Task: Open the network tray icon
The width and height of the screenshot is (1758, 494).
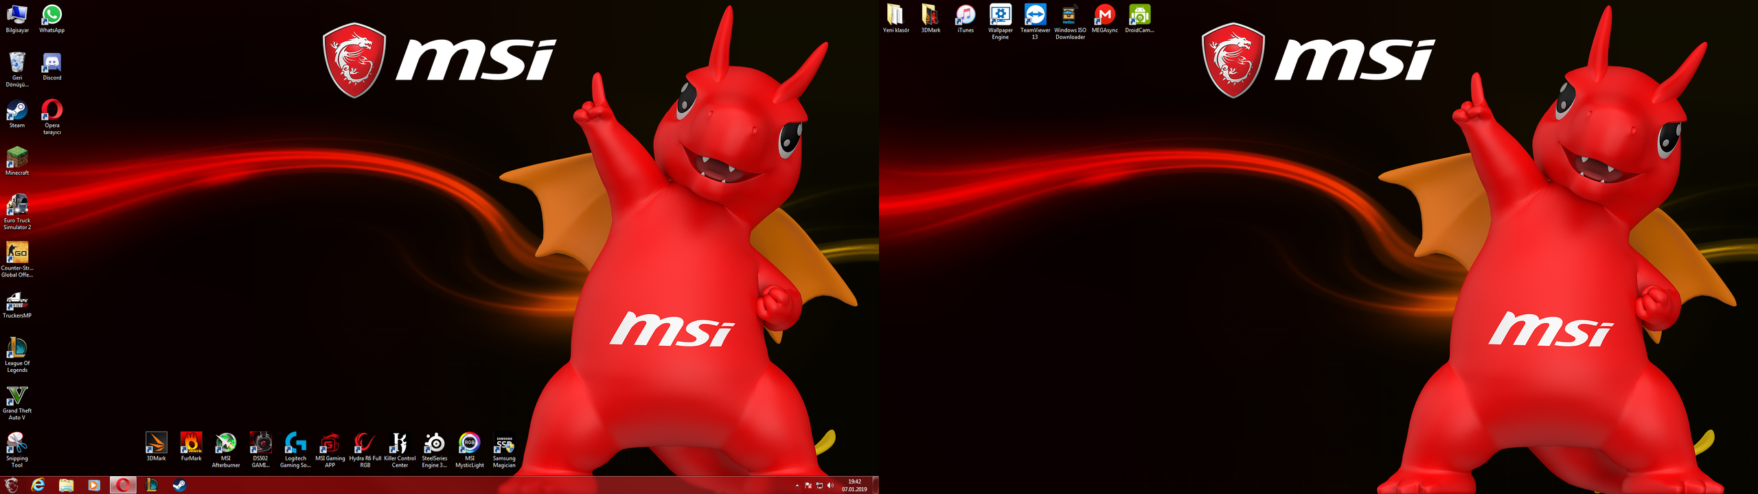Action: (819, 486)
